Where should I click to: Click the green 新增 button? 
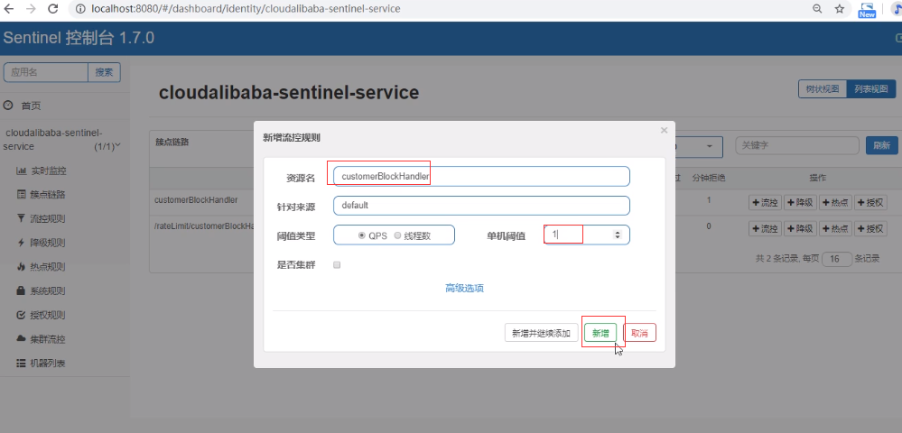600,333
